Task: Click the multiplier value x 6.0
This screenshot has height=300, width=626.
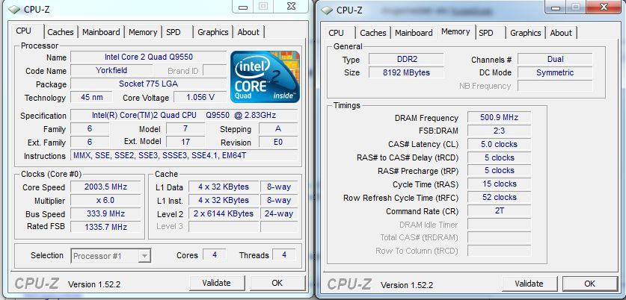Action: tap(105, 201)
